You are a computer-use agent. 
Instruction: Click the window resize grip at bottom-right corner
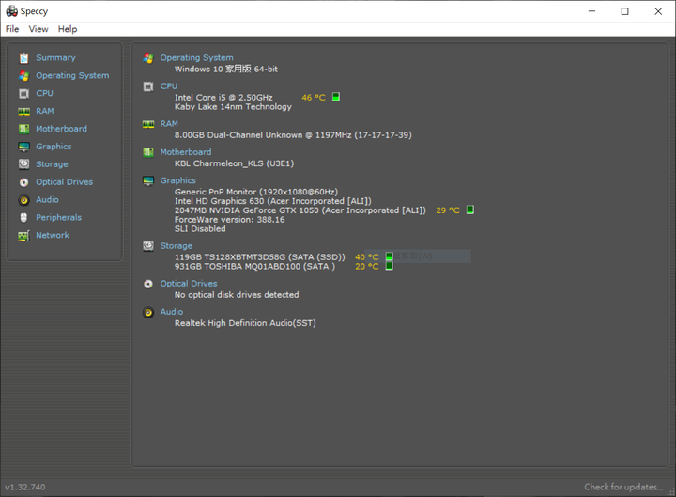tap(670, 491)
